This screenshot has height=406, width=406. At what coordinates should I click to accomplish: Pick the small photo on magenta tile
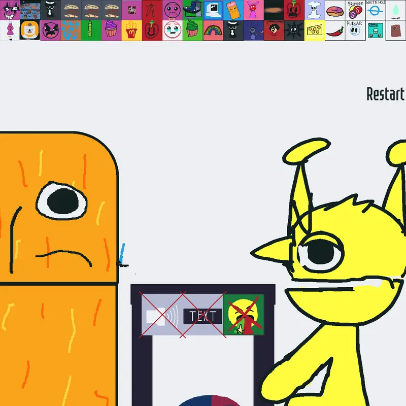click(x=132, y=10)
